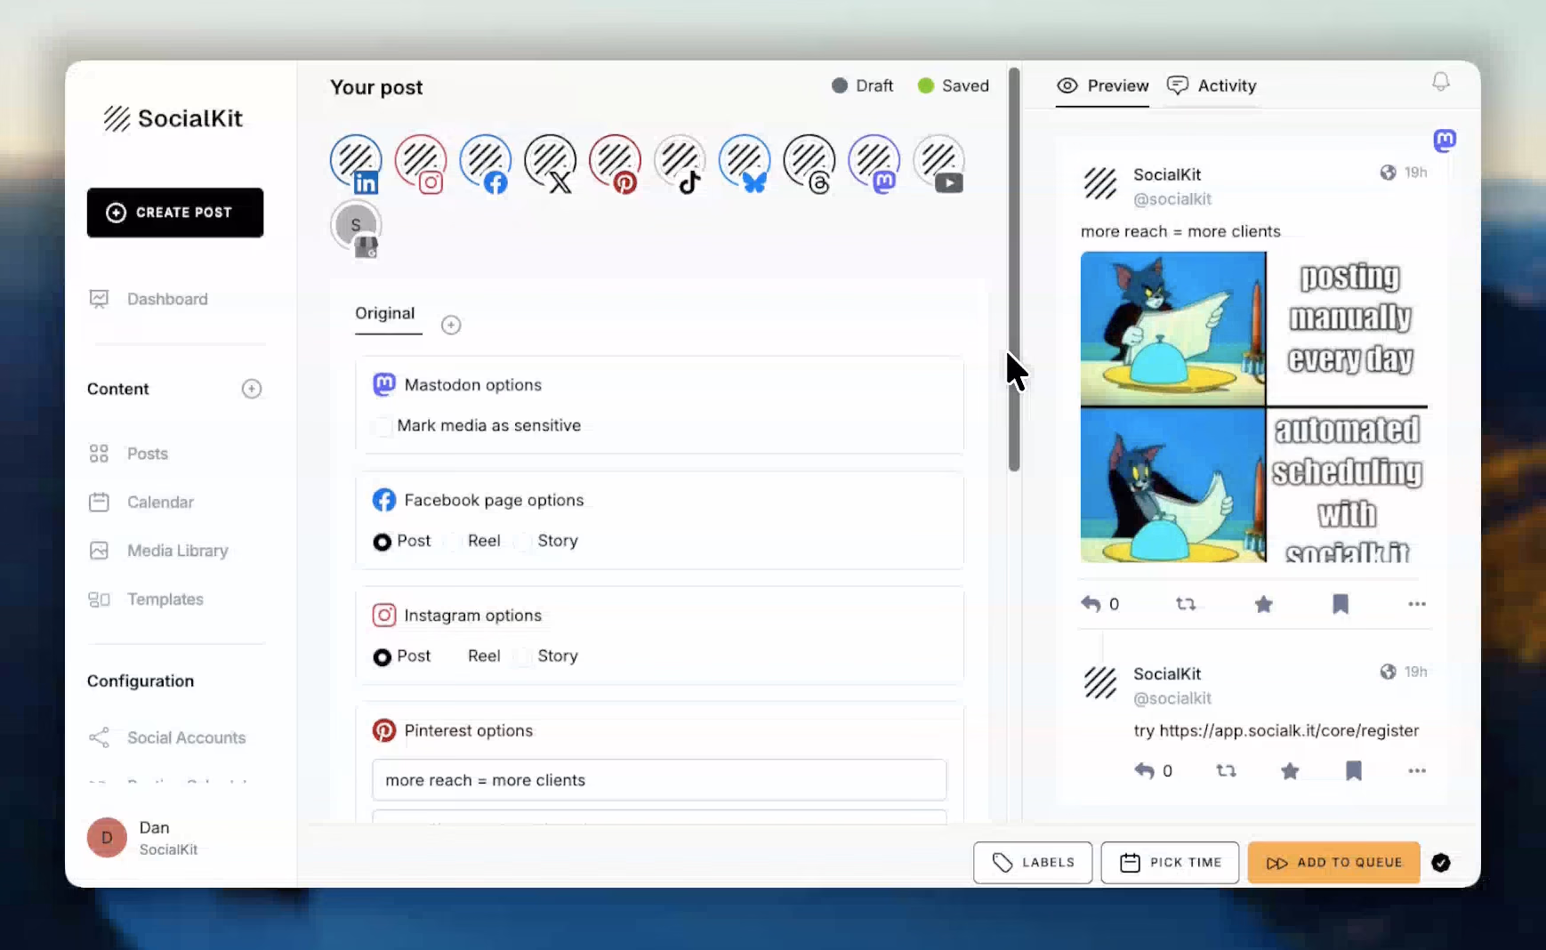Click the Add to Queue button
Viewport: 1546px width, 950px height.
1333,863
